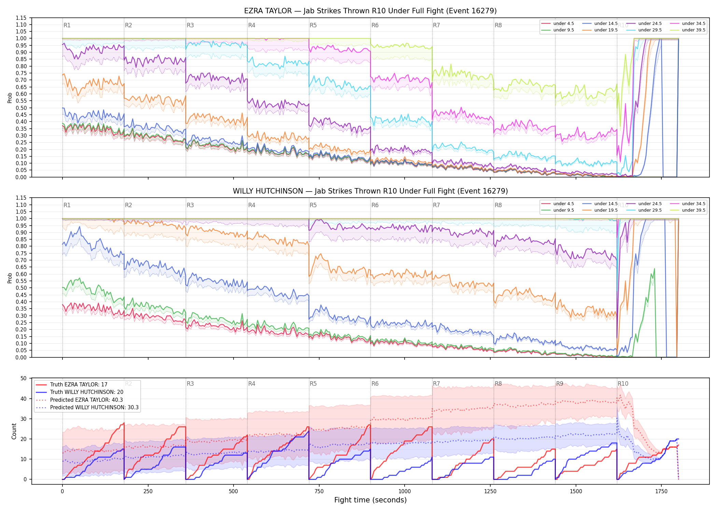The image size is (717, 512).
Task: Click the 1000 tick label on the time axis
Action: click(x=405, y=492)
